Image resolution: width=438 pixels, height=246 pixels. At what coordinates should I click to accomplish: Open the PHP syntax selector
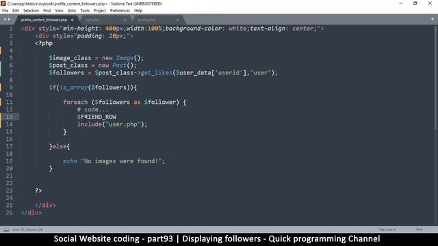(420, 230)
